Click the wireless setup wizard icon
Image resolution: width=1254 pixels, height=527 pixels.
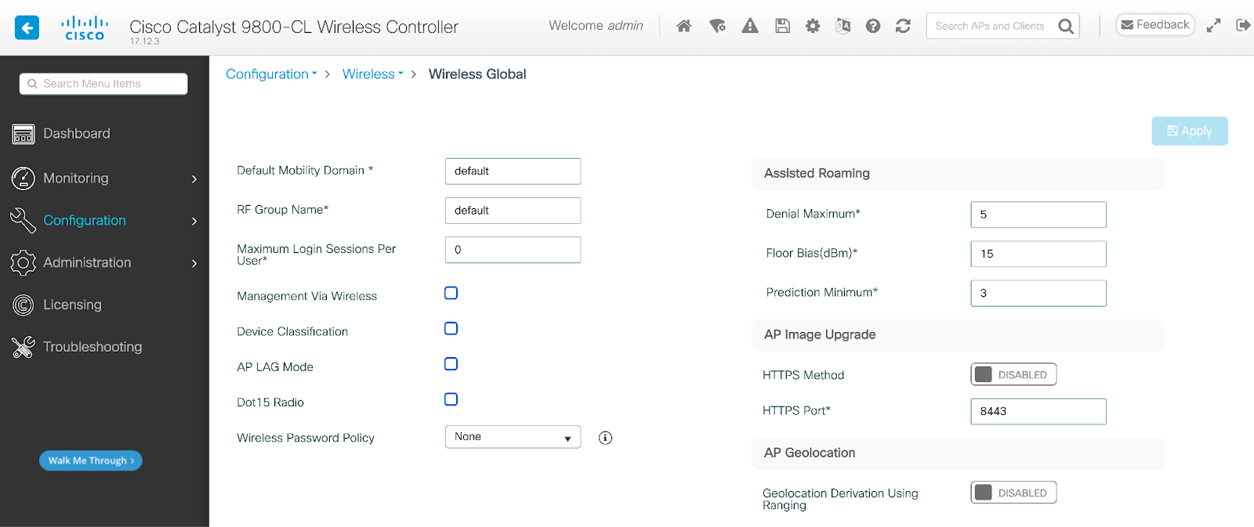point(717,26)
